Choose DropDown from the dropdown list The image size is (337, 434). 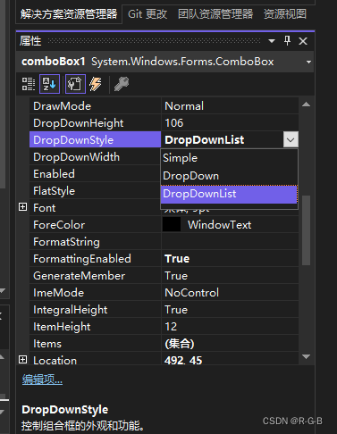[229, 176]
